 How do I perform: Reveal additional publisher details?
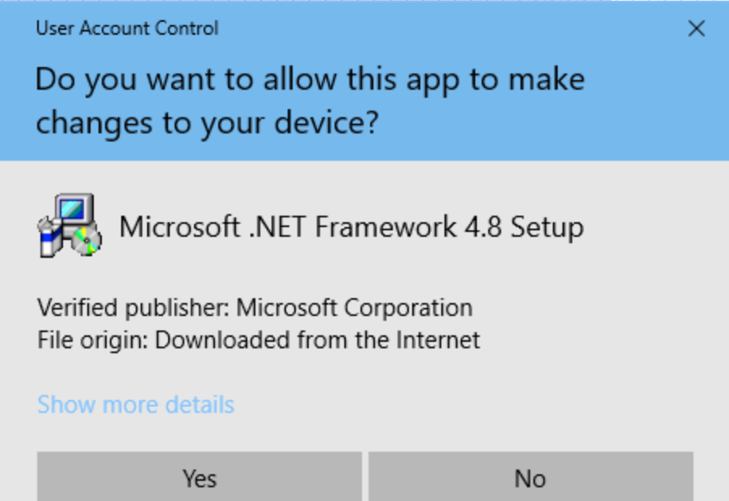[x=136, y=404]
